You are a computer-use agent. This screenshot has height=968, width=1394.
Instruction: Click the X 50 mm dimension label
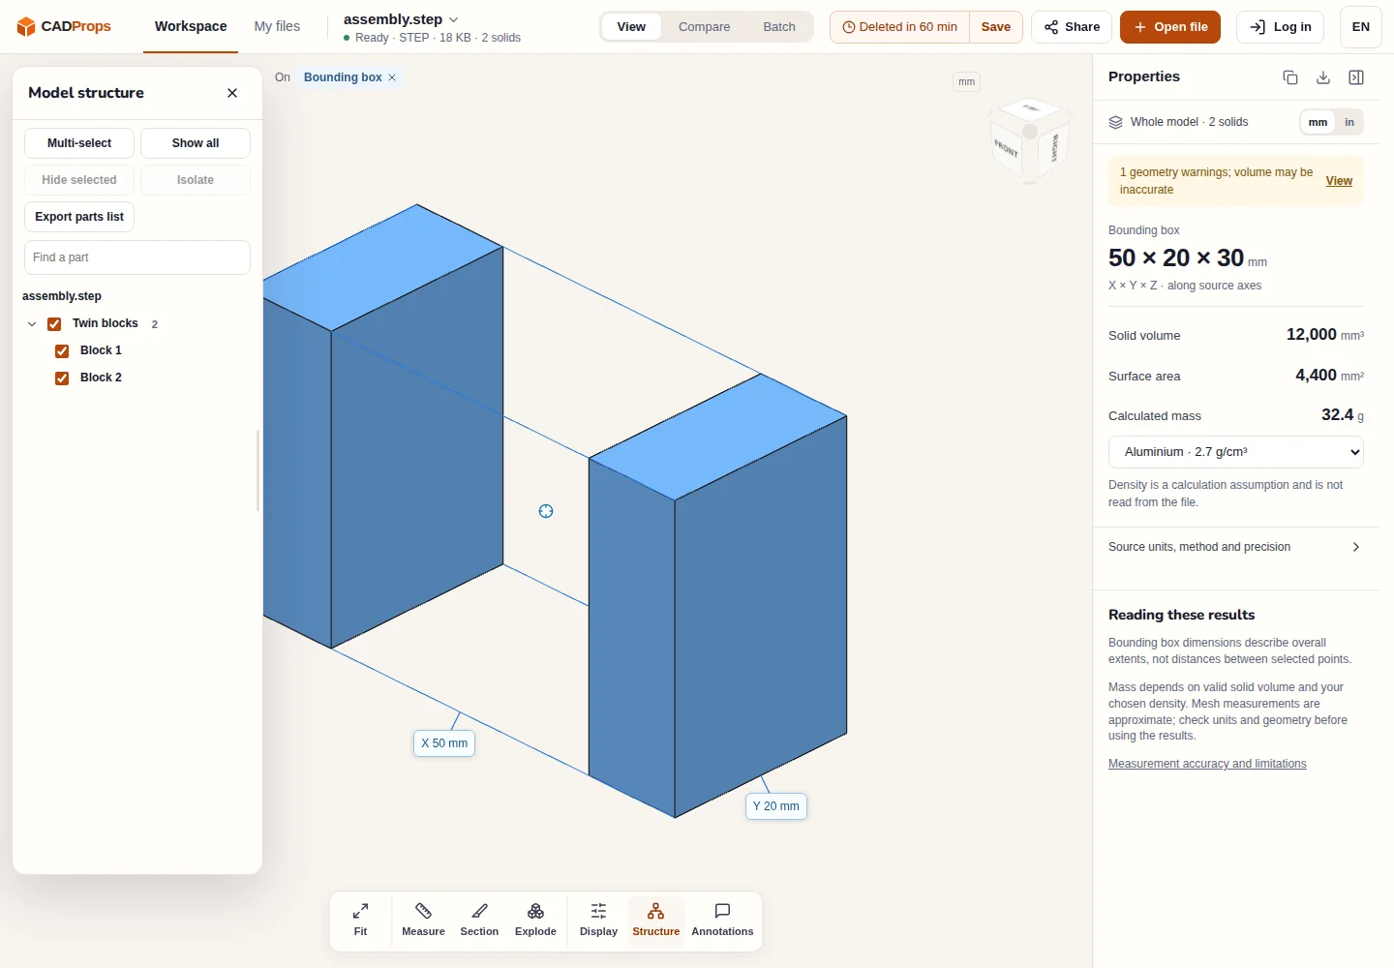pyautogui.click(x=444, y=743)
